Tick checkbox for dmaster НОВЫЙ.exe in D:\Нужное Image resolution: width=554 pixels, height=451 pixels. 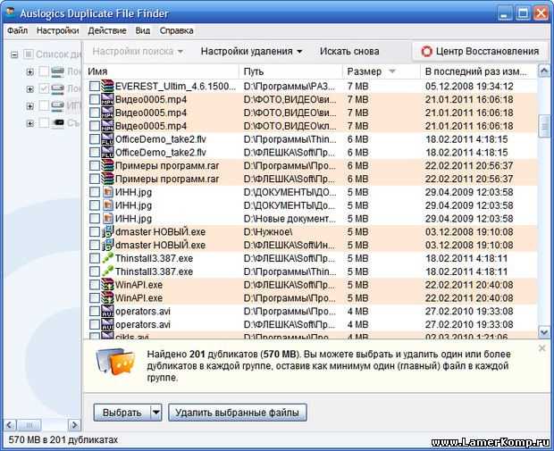tap(95, 231)
